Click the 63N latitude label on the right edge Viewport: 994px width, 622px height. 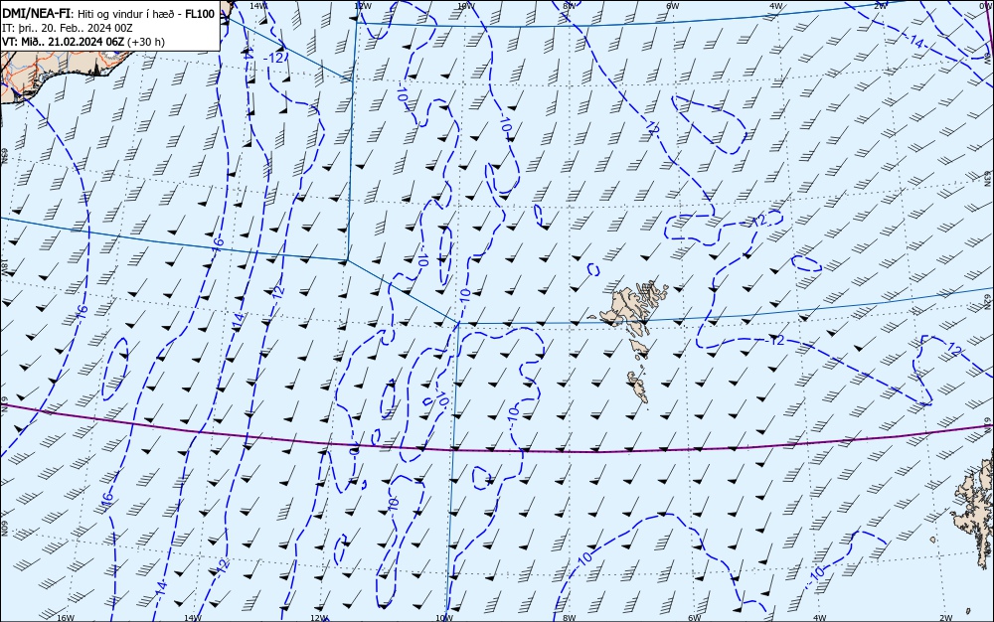[x=988, y=177]
